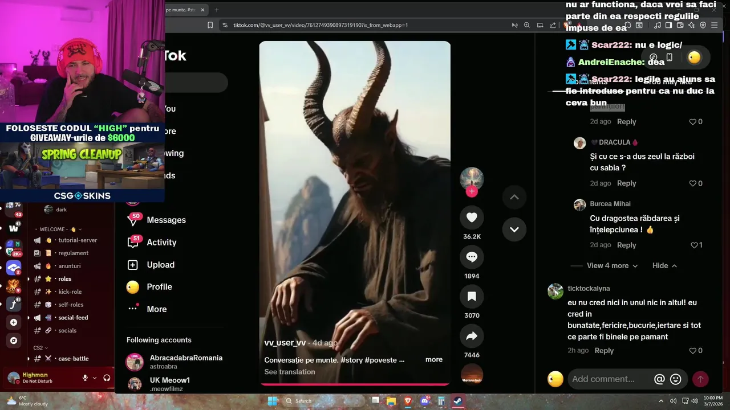Follow vv_user_vv with the red plus badge
This screenshot has width=730, height=410.
tap(472, 191)
